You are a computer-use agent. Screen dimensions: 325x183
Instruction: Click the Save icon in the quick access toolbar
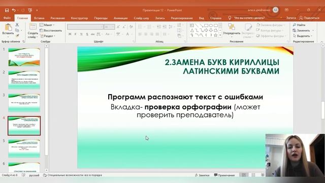[x=7, y=10]
